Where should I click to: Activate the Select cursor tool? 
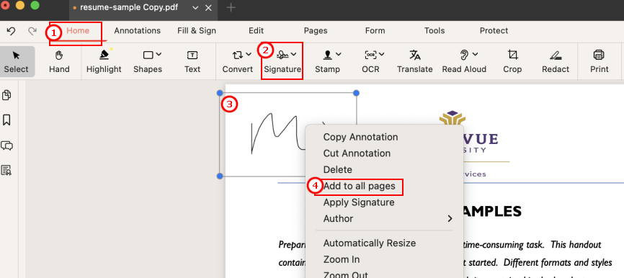coord(17,62)
